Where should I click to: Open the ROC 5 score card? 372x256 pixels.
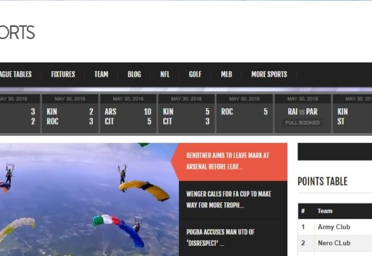click(244, 114)
